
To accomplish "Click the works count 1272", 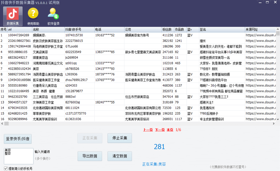I will pos(179,35).
